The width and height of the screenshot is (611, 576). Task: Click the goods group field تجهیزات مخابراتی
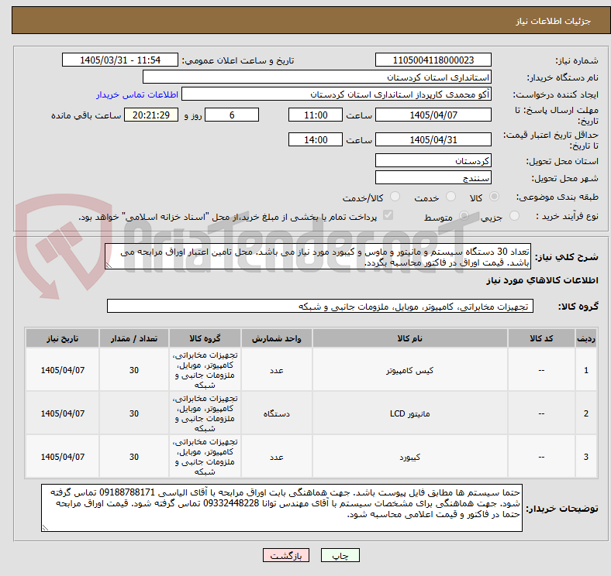(x=320, y=306)
